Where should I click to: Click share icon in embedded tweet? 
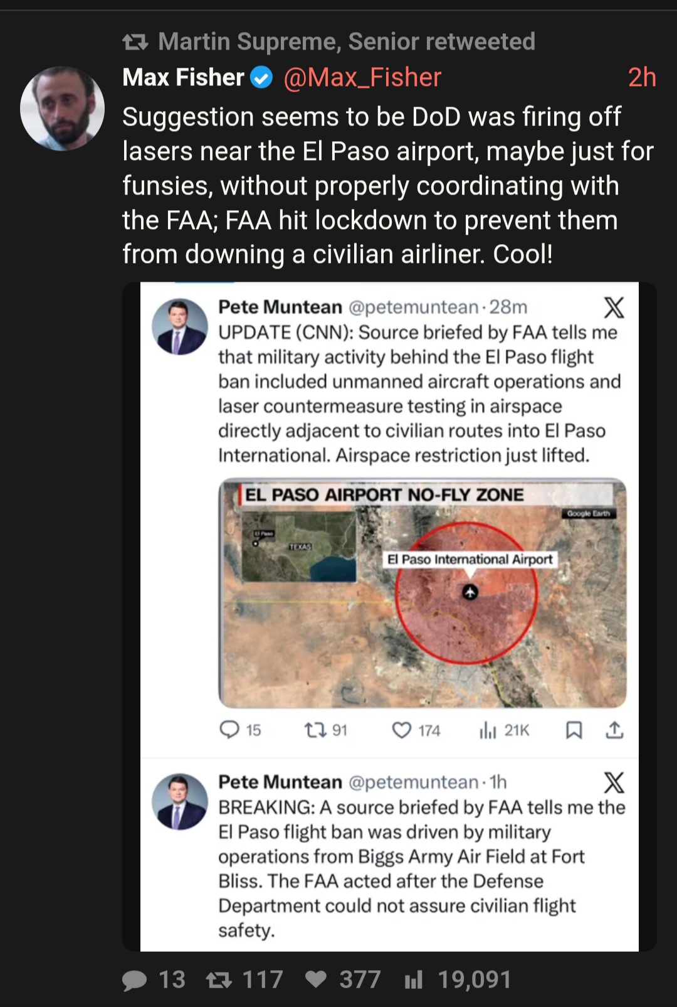click(x=614, y=730)
